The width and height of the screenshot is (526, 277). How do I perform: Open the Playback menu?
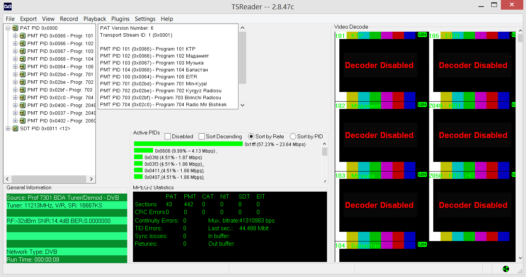coord(95,19)
